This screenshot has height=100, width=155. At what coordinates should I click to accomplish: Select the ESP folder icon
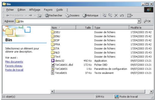(53, 40)
